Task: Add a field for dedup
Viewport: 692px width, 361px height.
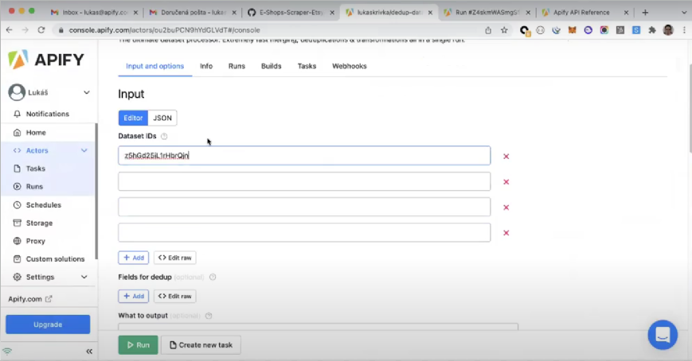Action: (x=133, y=297)
